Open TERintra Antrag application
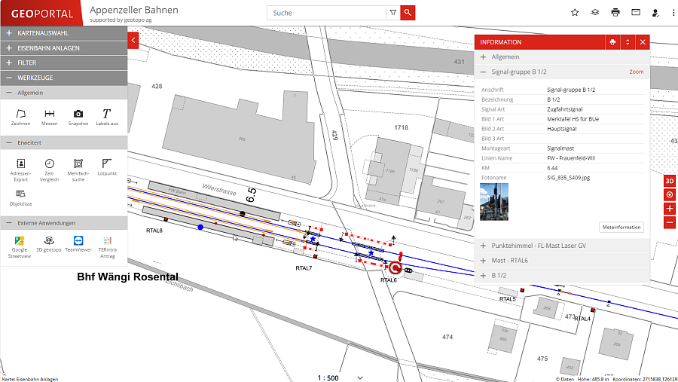The image size is (678, 382). (x=107, y=247)
